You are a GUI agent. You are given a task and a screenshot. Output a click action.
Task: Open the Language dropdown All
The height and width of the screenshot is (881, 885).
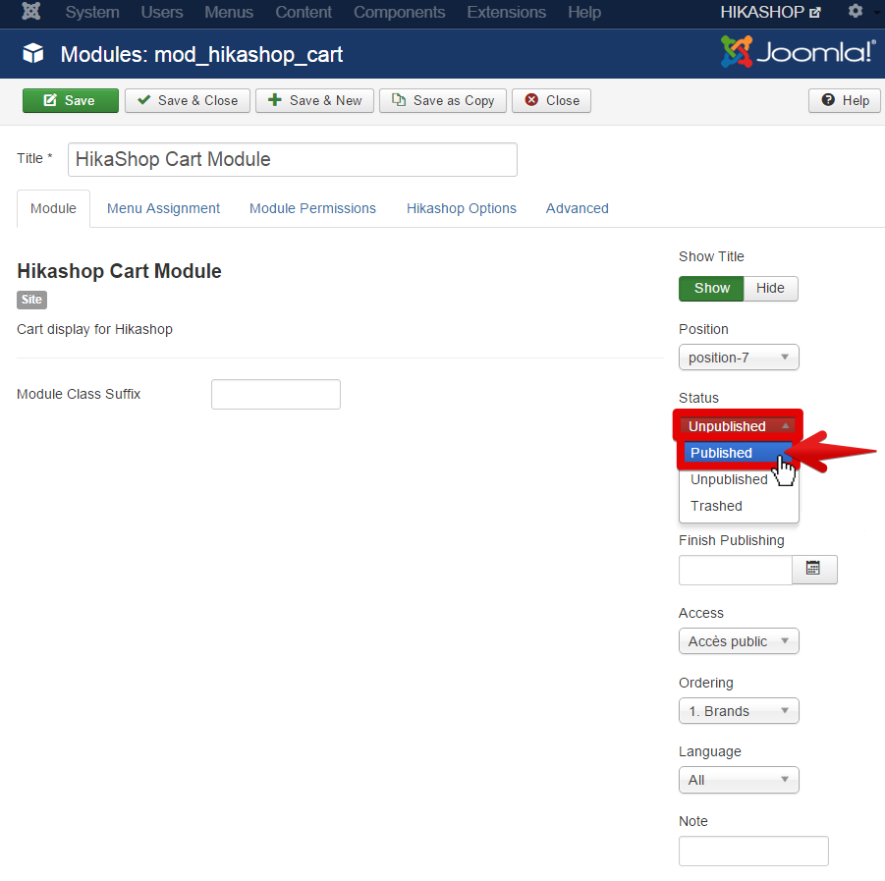click(739, 780)
